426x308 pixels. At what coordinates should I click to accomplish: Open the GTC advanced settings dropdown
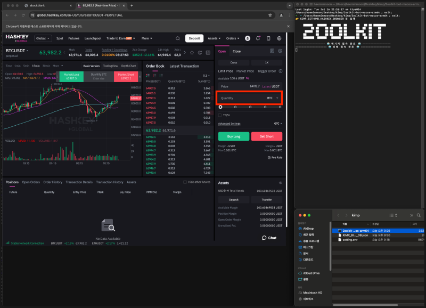tap(278, 124)
